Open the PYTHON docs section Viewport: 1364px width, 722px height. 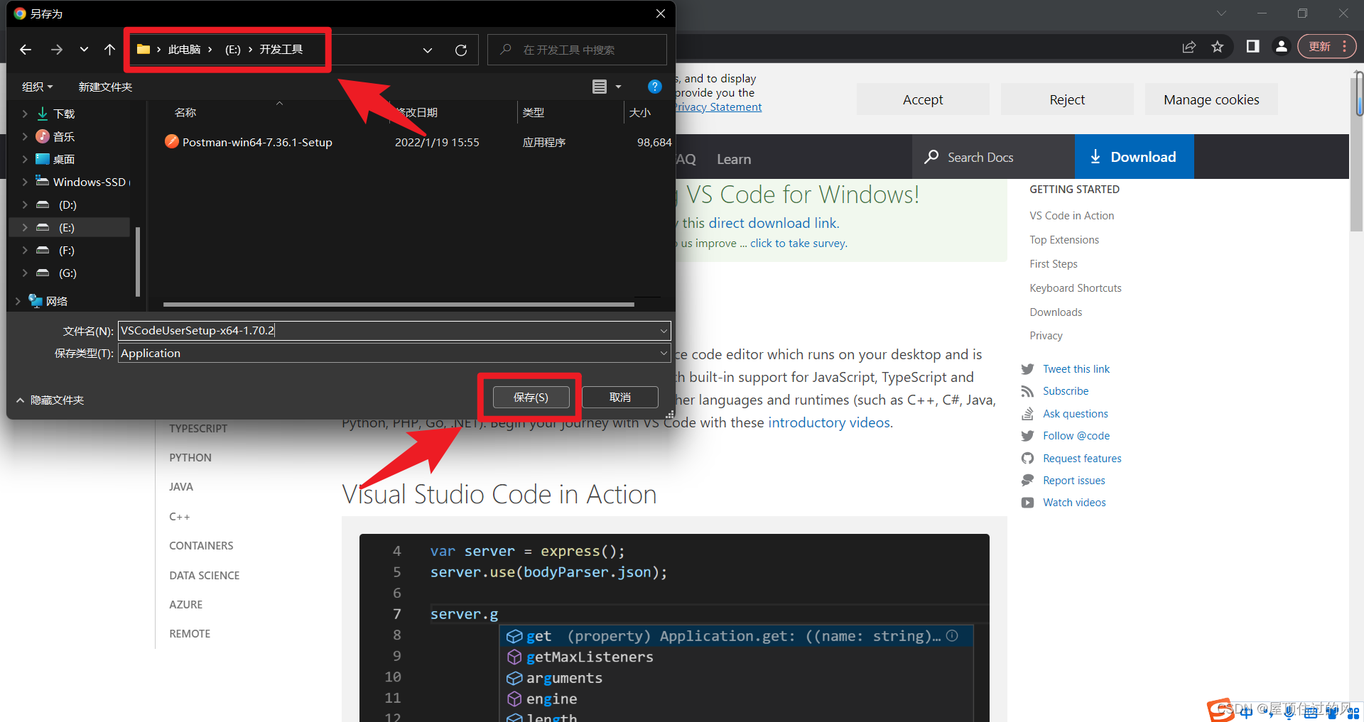pyautogui.click(x=190, y=458)
